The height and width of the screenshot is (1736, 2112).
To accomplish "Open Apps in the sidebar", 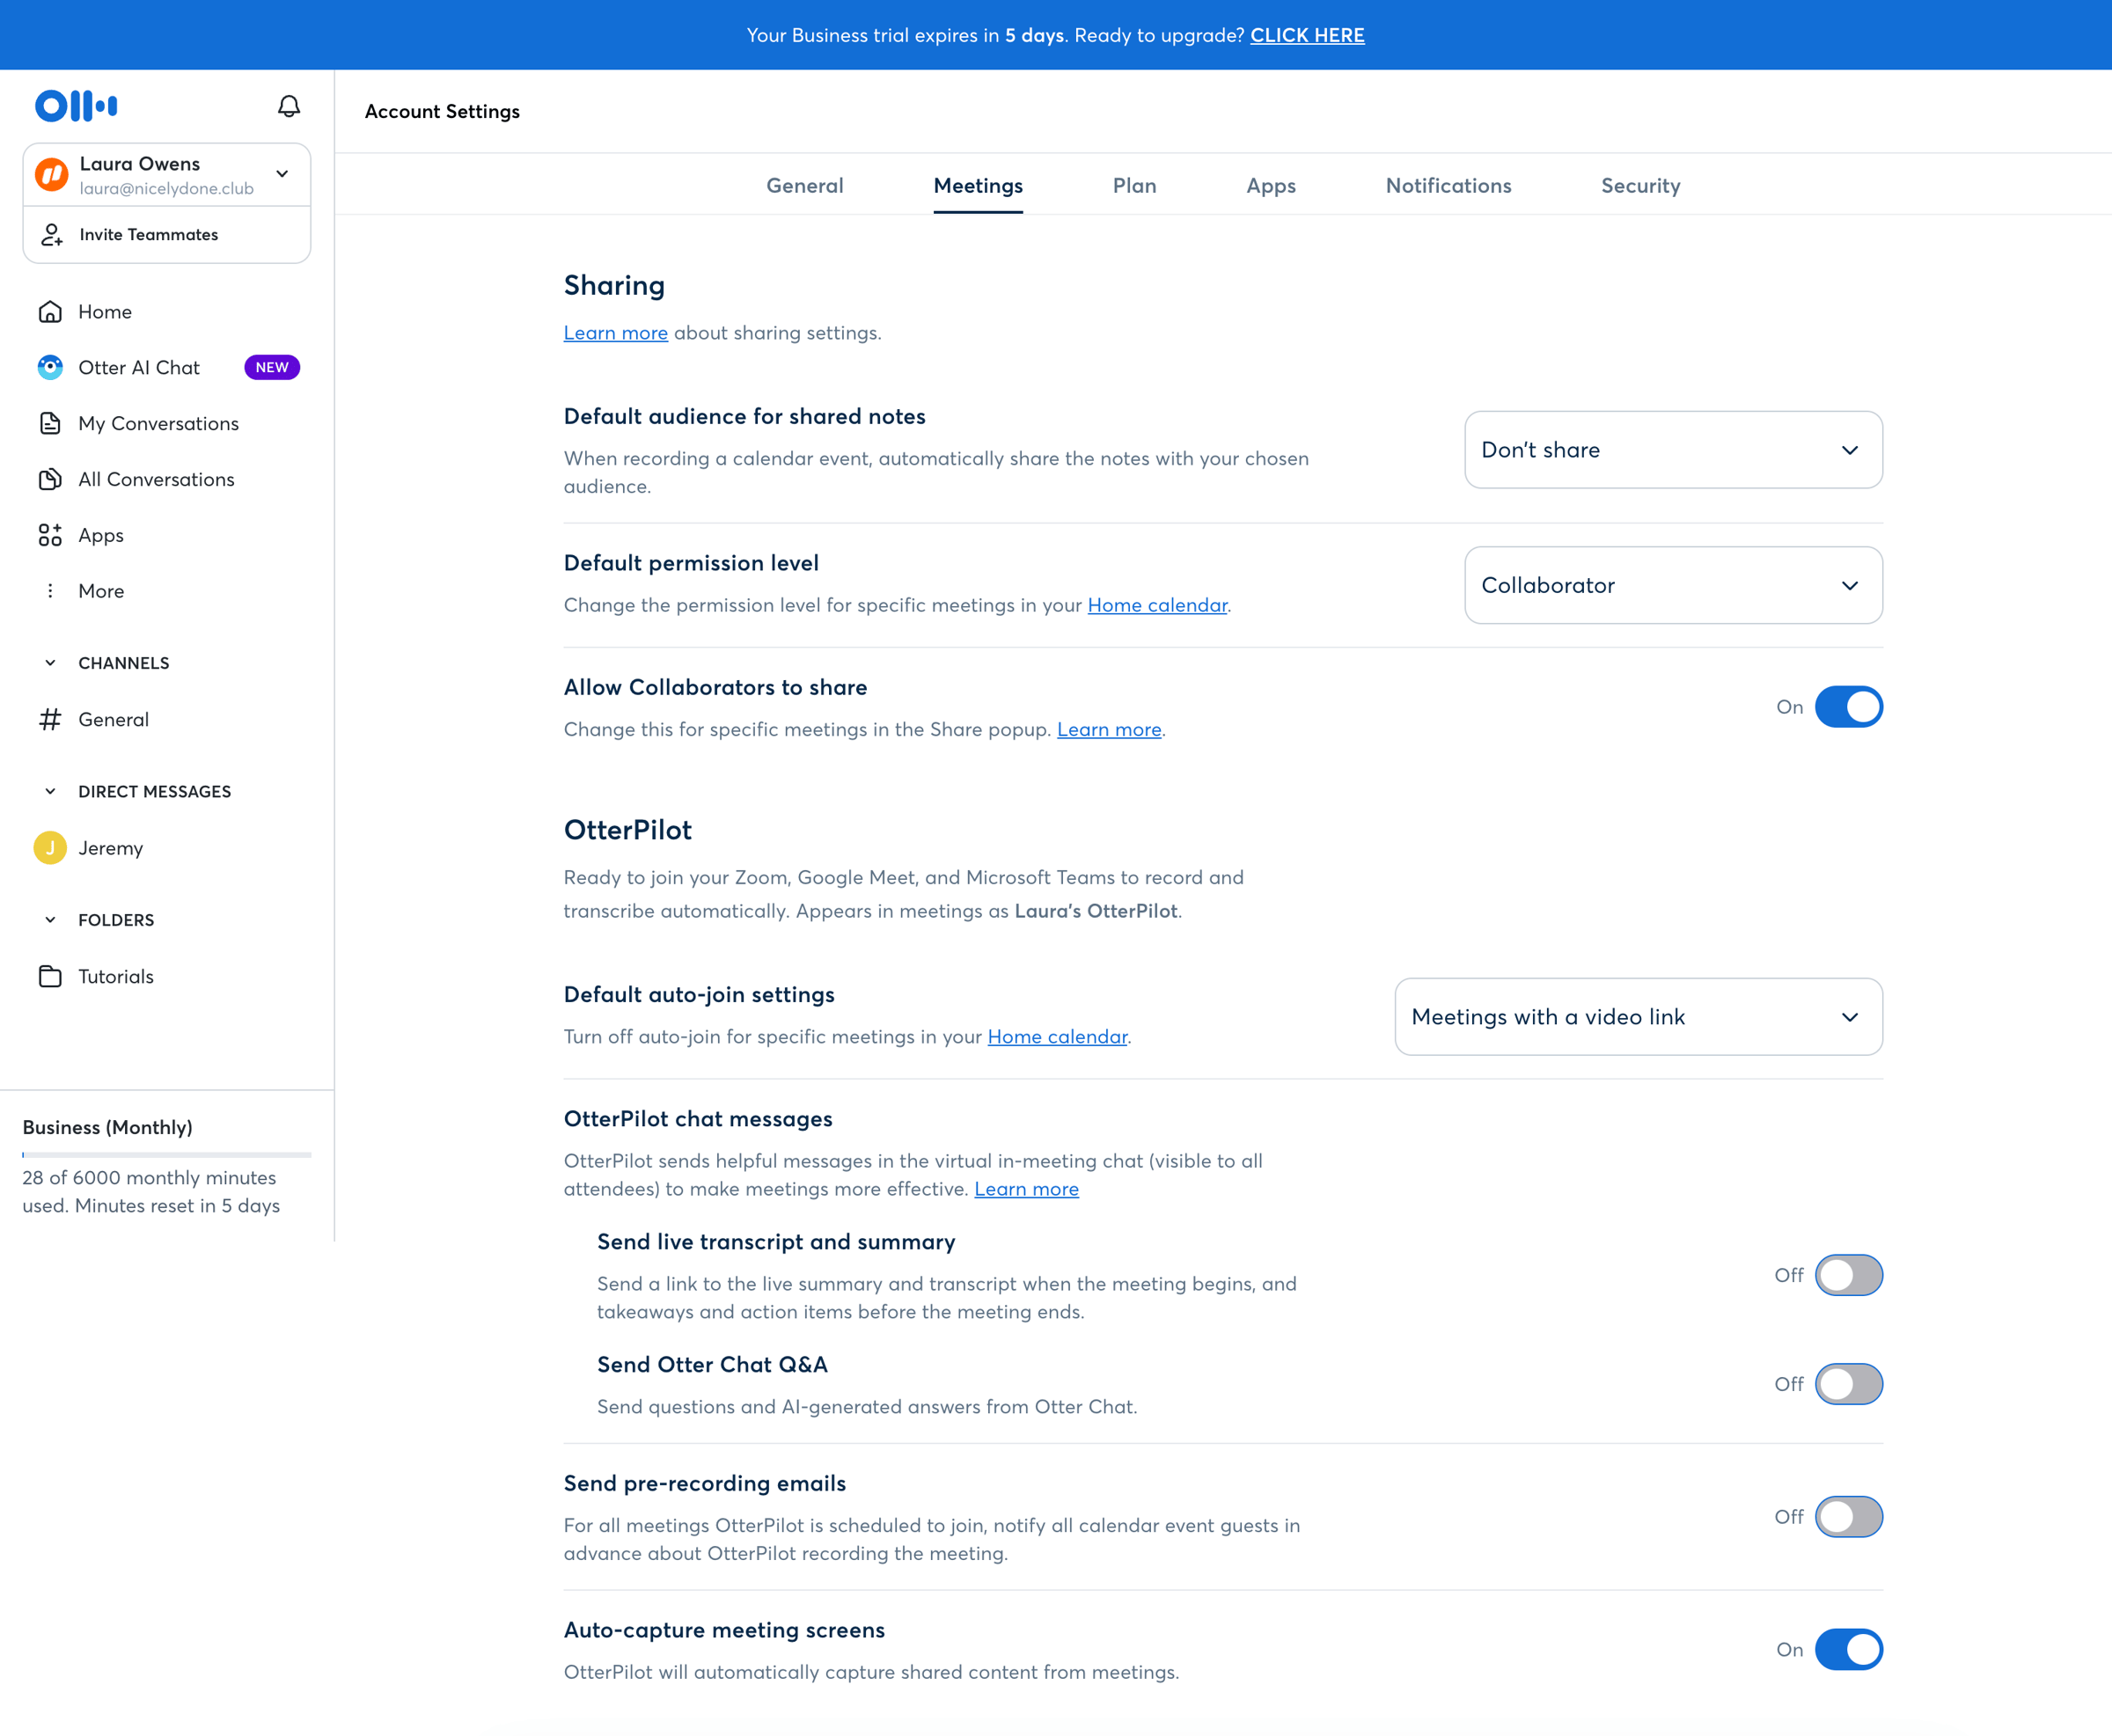I will (167, 536).
